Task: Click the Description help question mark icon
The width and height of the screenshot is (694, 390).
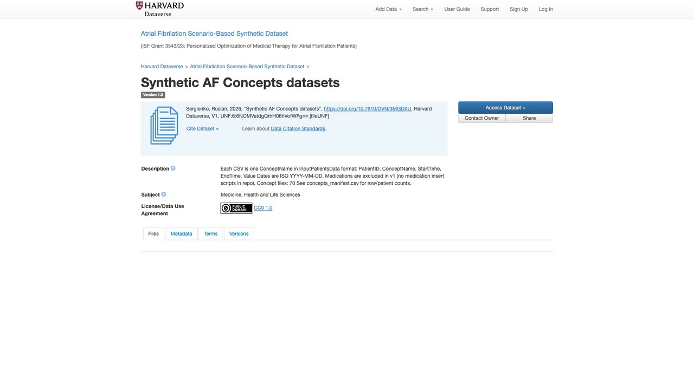Action: tap(173, 168)
